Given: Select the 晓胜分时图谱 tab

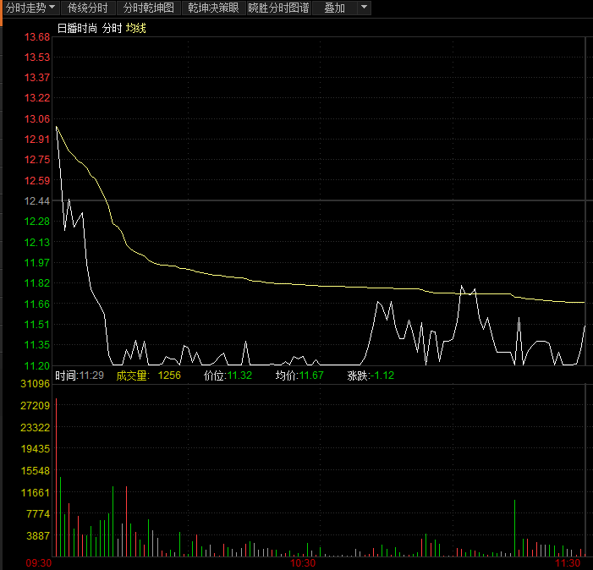Looking at the screenshot, I should pos(278,8).
